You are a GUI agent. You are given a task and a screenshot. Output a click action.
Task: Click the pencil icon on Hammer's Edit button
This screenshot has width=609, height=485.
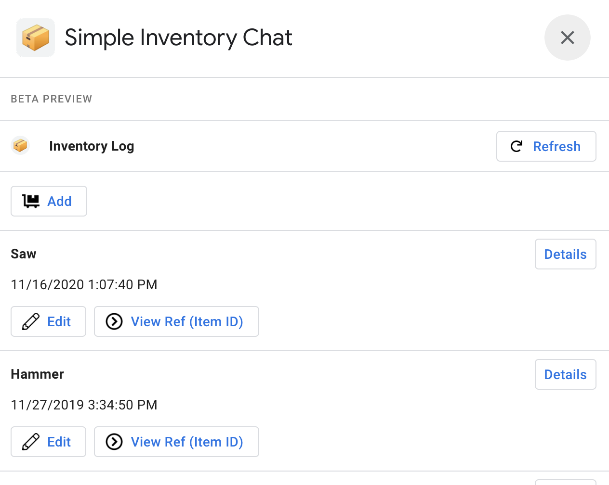coord(30,442)
